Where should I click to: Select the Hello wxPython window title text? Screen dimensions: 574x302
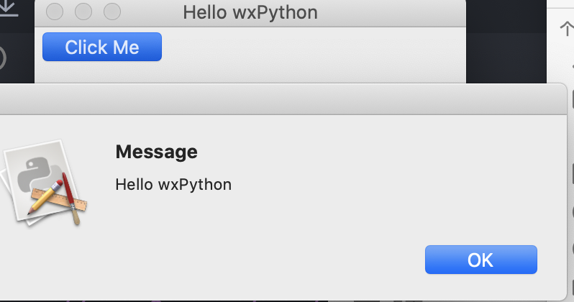(250, 12)
